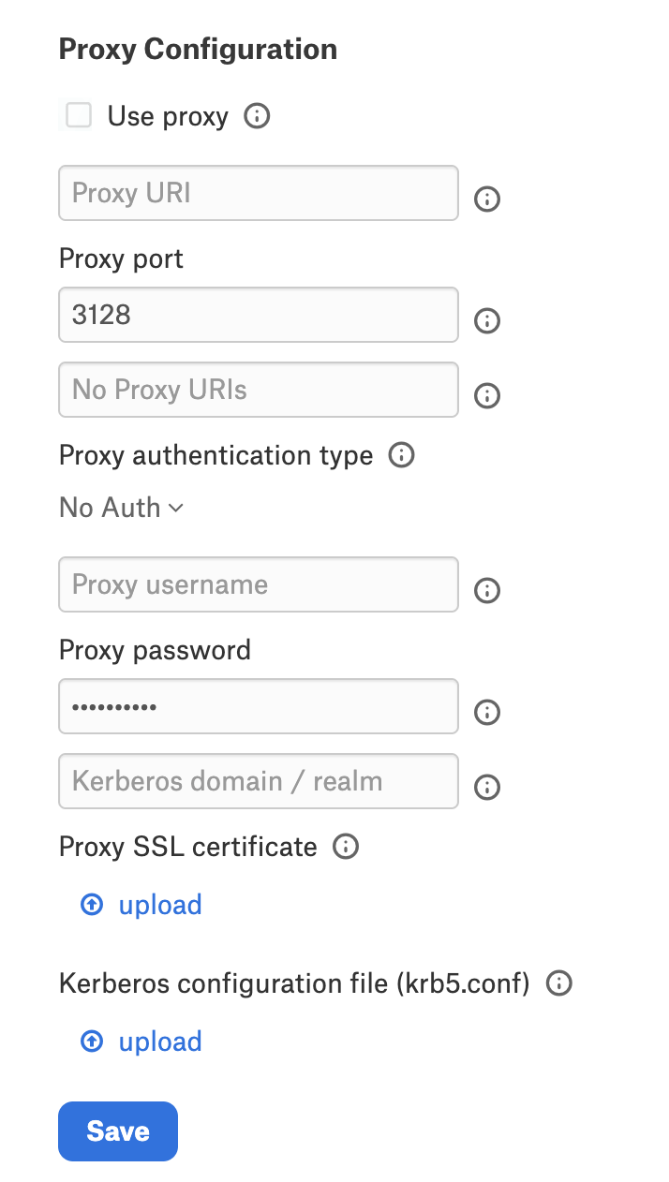Click info icon for Proxy SSL certificate

346,847
